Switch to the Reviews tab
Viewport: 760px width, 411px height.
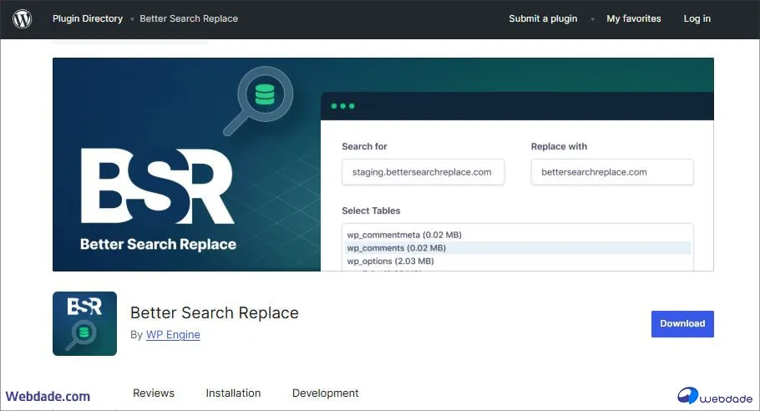[154, 393]
